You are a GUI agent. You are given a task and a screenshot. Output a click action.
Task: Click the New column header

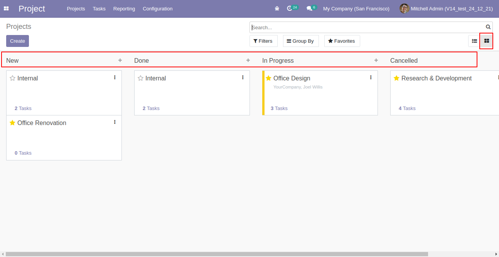click(x=12, y=60)
